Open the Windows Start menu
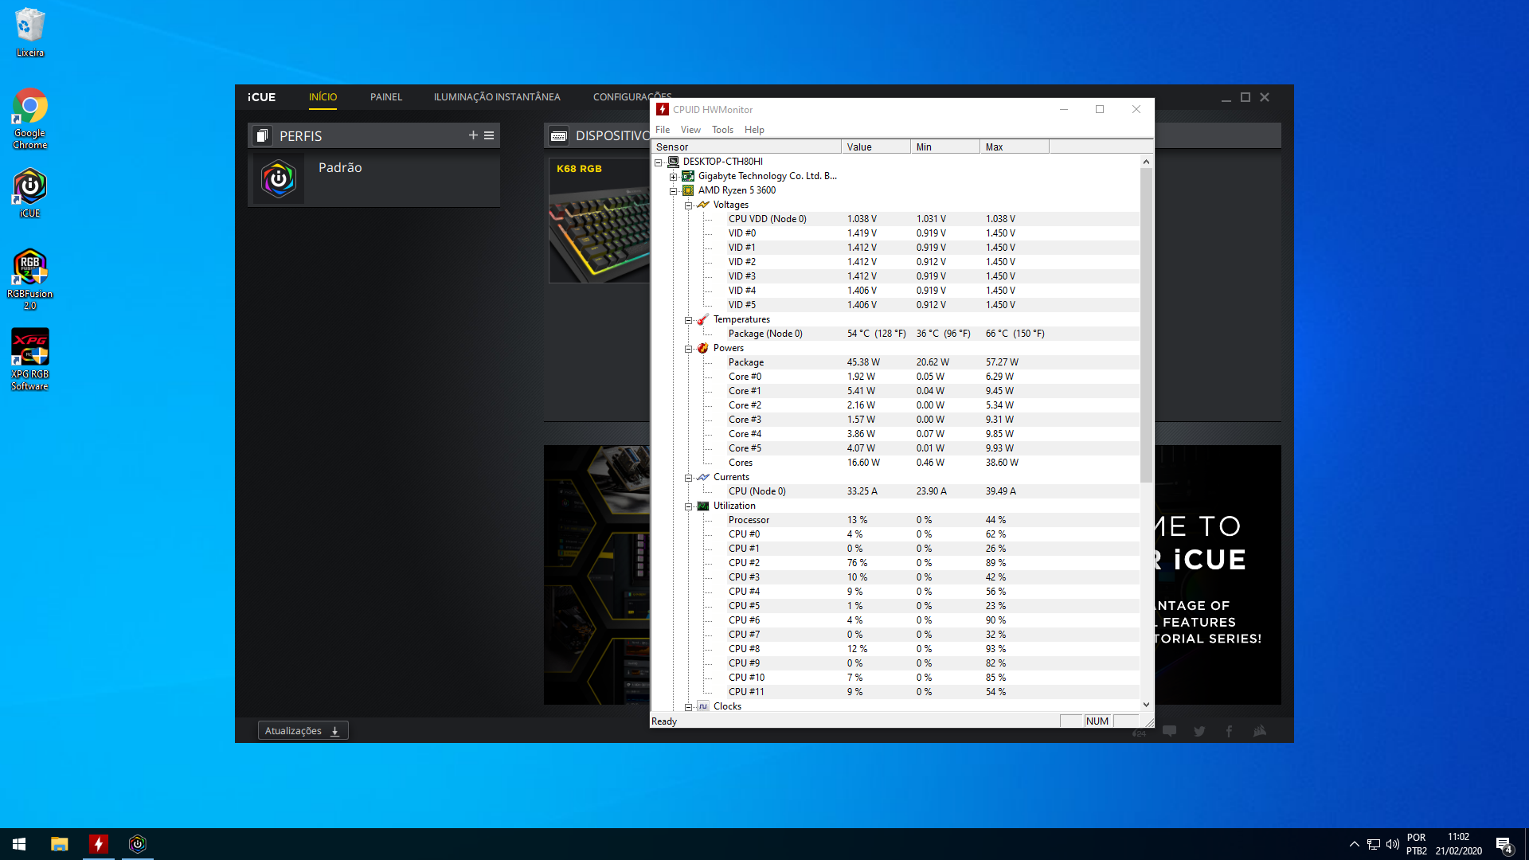 click(19, 844)
